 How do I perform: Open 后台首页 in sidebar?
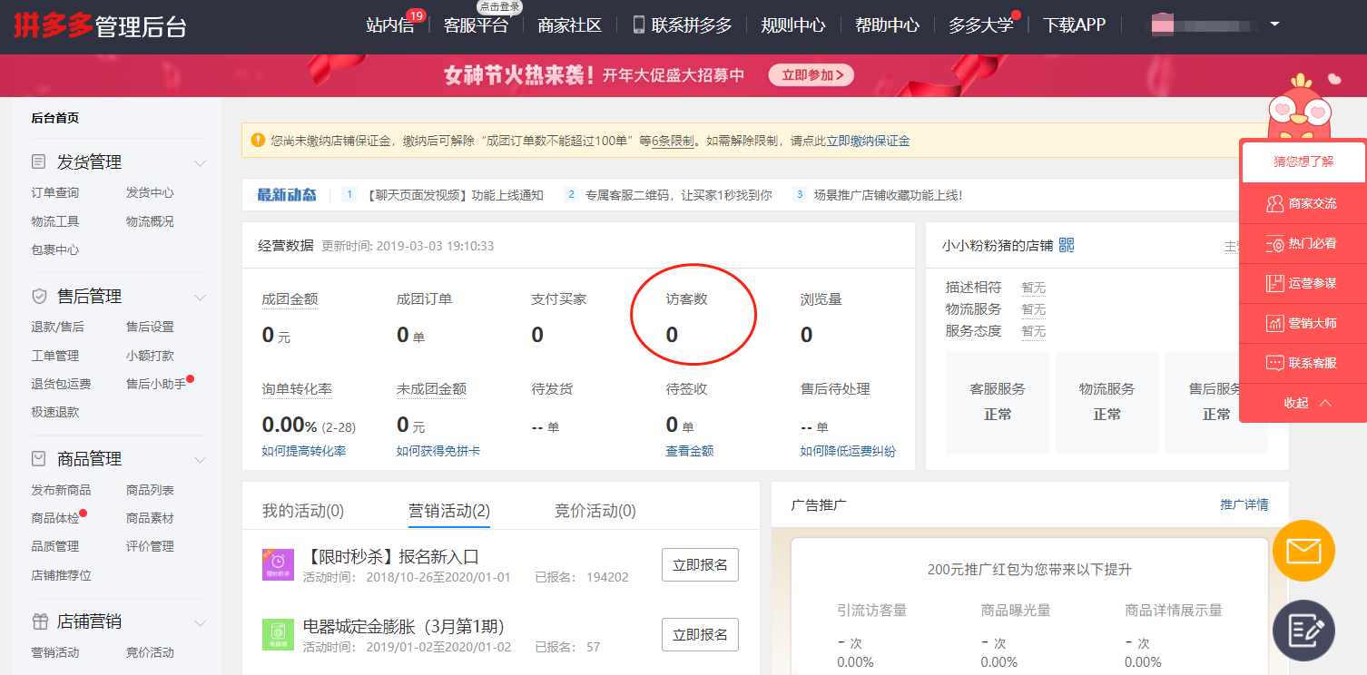click(x=55, y=118)
